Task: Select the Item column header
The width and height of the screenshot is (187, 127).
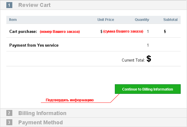Action: pos(13,19)
